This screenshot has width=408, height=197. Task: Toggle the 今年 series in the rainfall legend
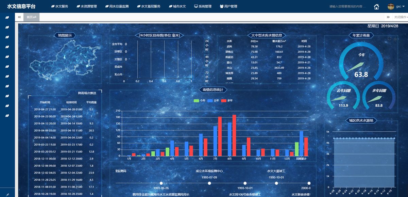200,100
